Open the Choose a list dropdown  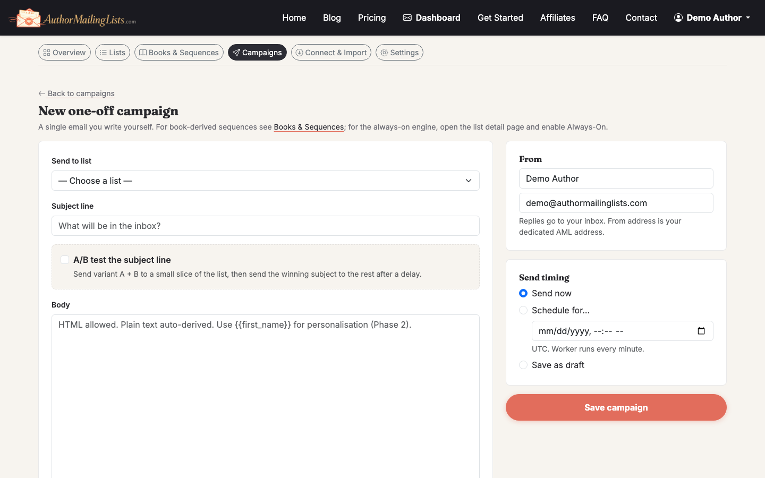(x=266, y=181)
